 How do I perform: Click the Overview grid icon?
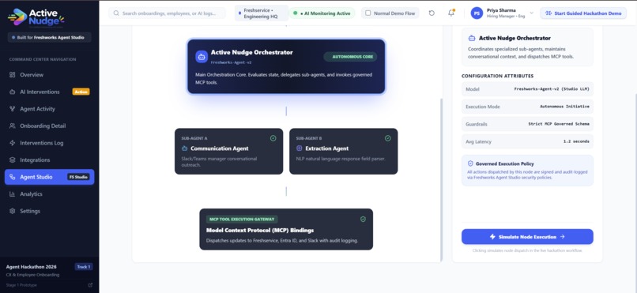(12, 75)
